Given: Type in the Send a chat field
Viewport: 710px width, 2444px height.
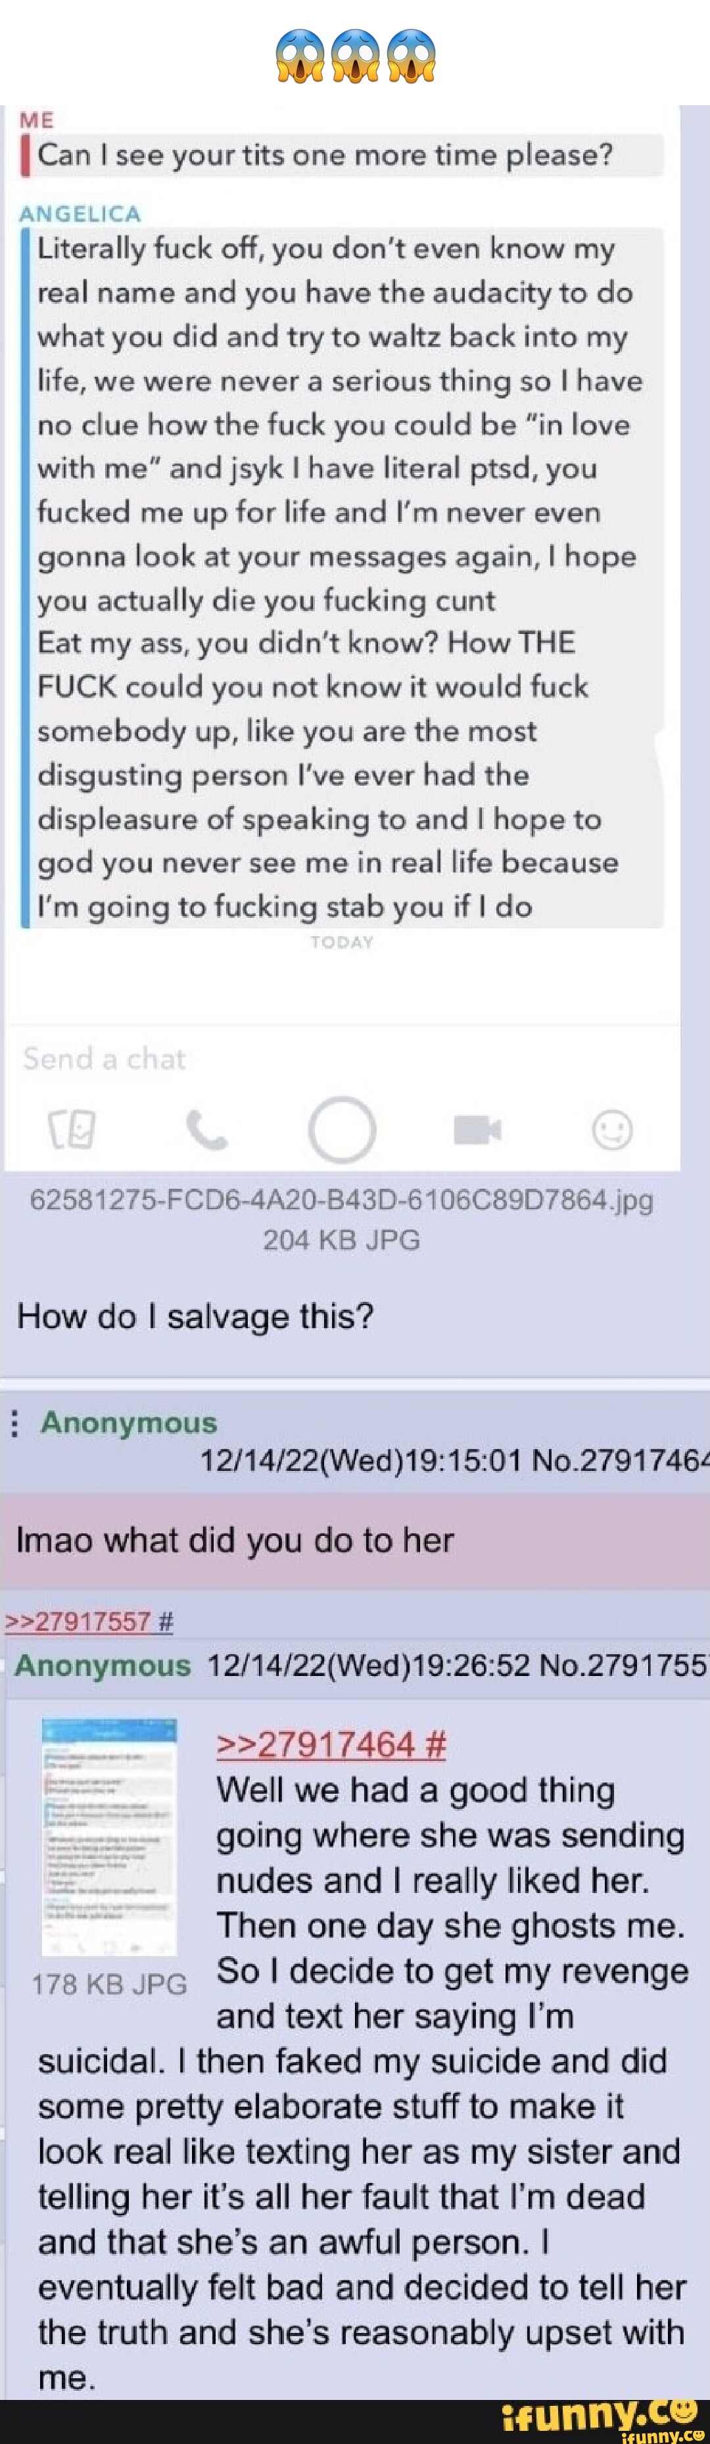Looking at the screenshot, I should [342, 1059].
